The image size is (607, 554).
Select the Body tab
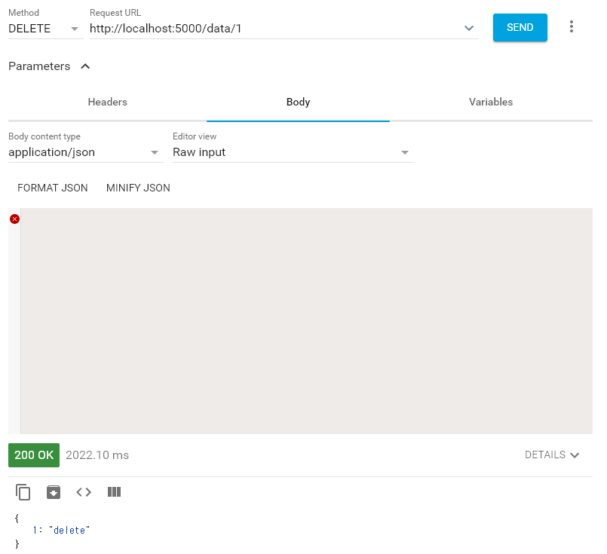tap(298, 103)
